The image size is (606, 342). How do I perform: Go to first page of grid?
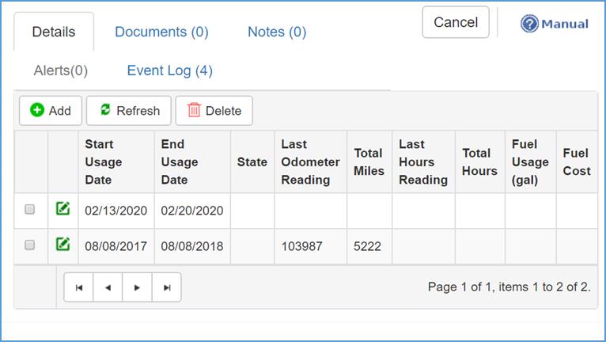tap(78, 287)
